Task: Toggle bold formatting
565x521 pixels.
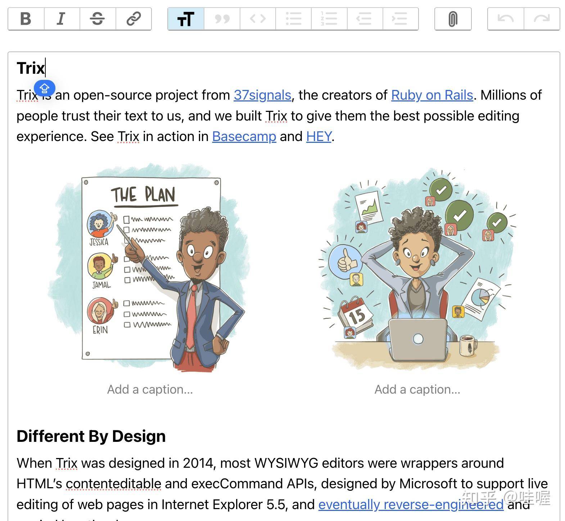Action: [26, 19]
